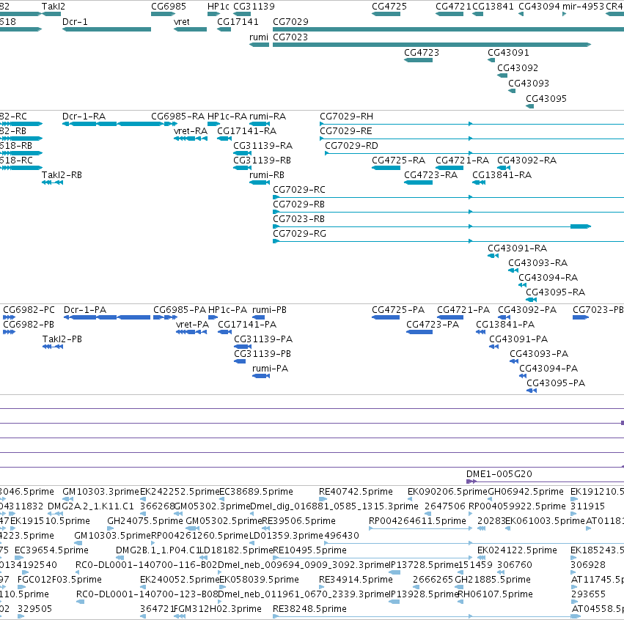624x620 pixels.
Task: Click the RP004264611.5prime EST label
Action: point(417,521)
